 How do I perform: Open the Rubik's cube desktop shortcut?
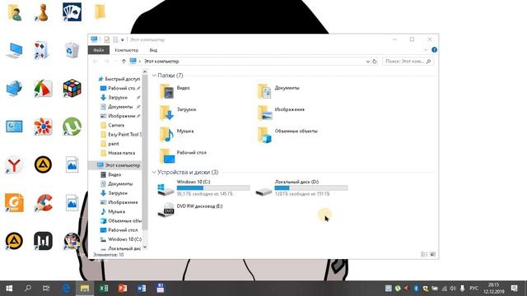coord(72,89)
